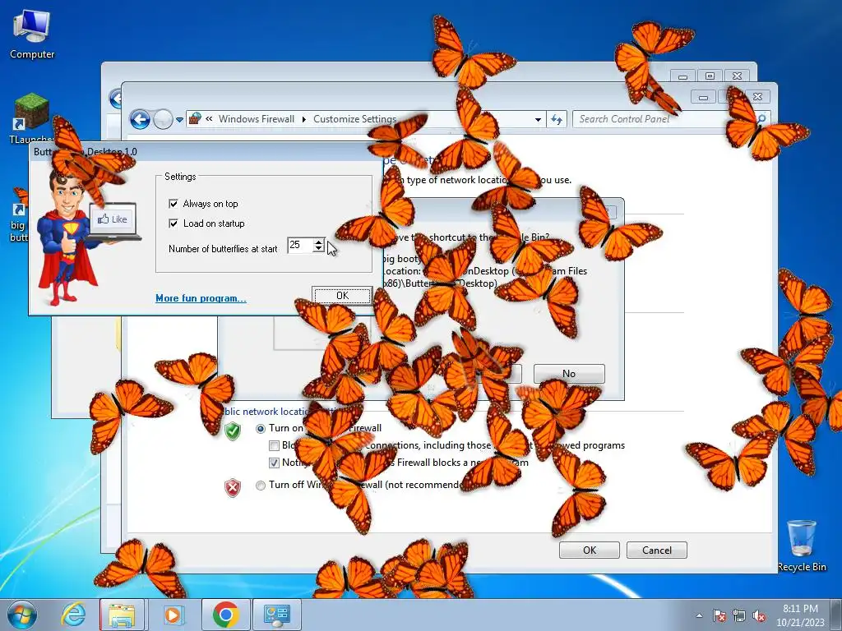Click the Like thumbs-up button
Screen dimensions: 842x631
coord(113,219)
